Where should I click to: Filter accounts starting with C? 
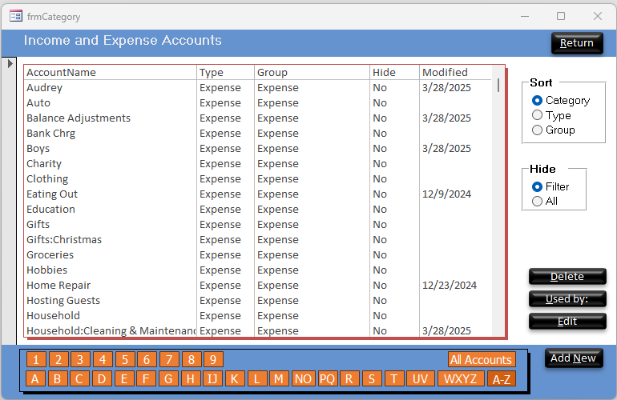pyautogui.click(x=79, y=379)
